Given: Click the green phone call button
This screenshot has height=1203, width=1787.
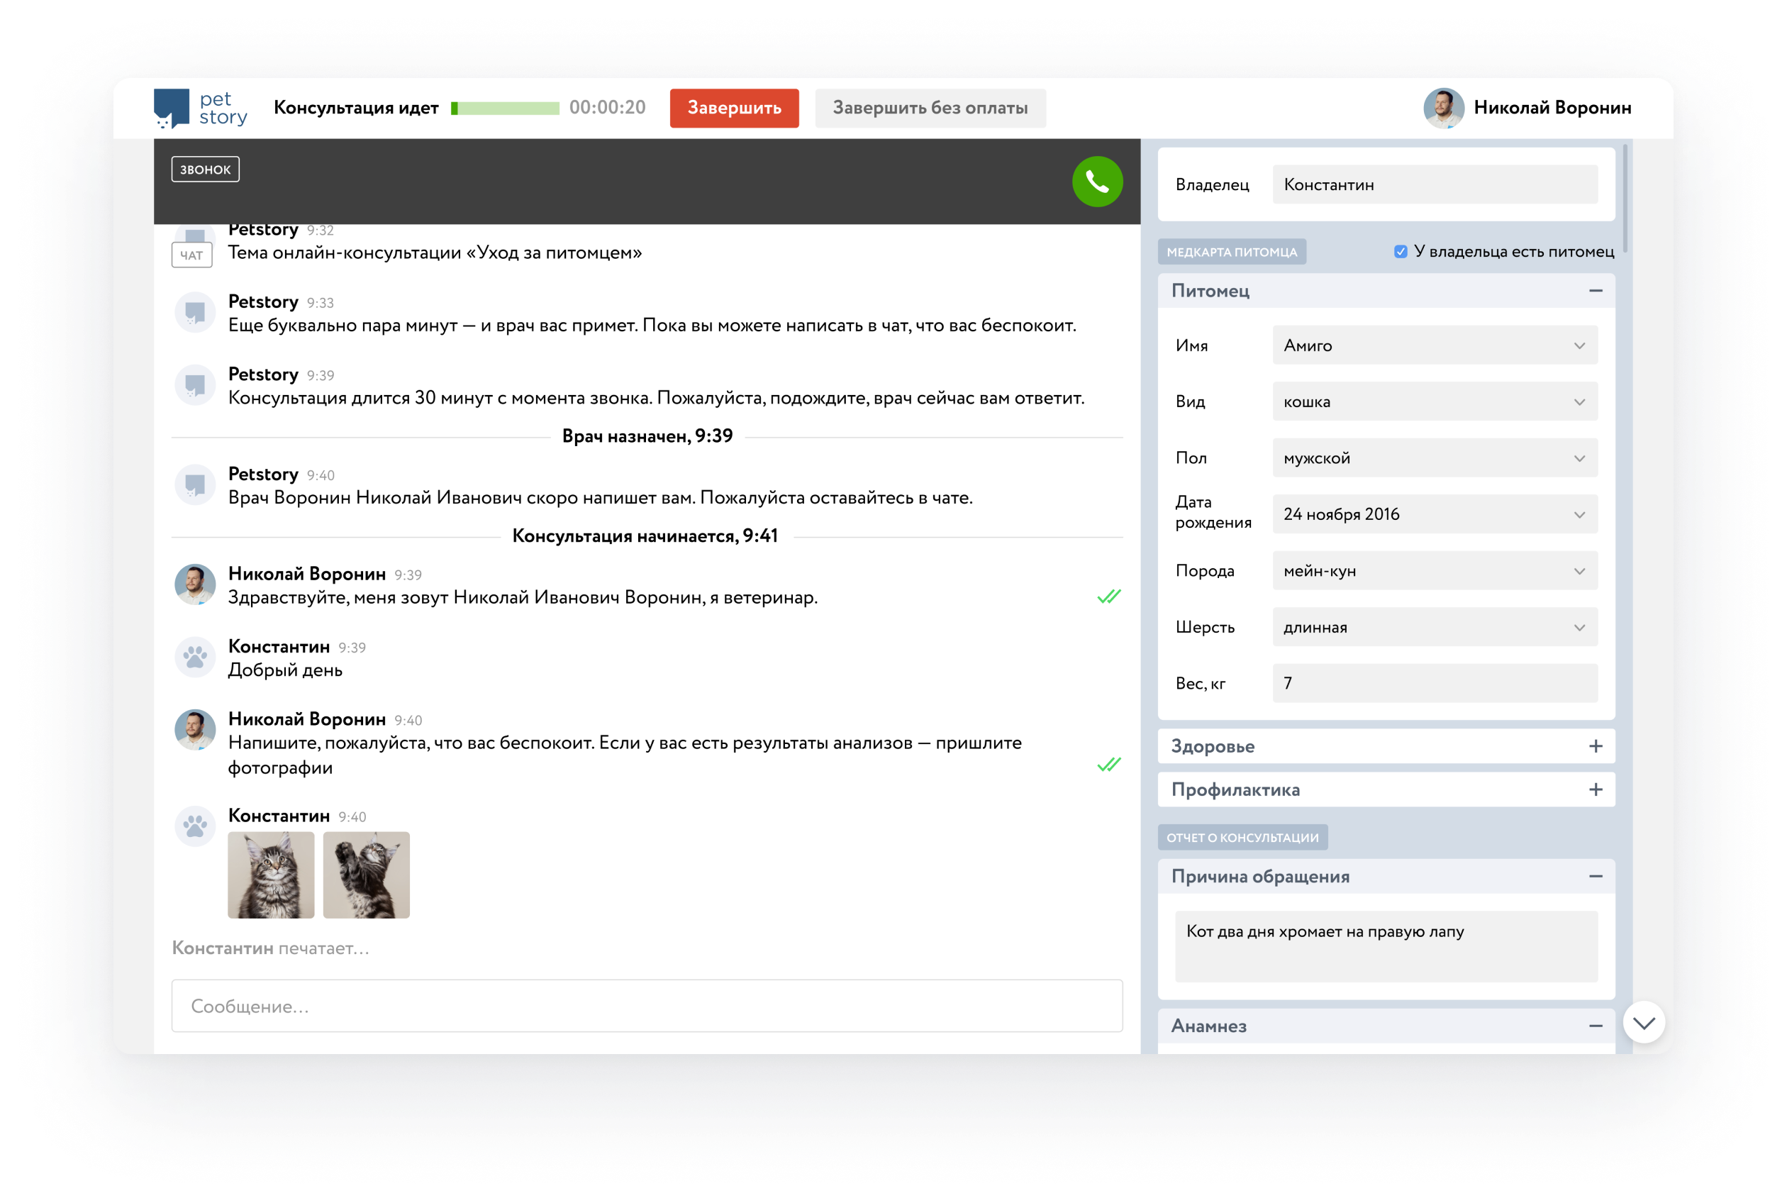Looking at the screenshot, I should [x=1097, y=182].
